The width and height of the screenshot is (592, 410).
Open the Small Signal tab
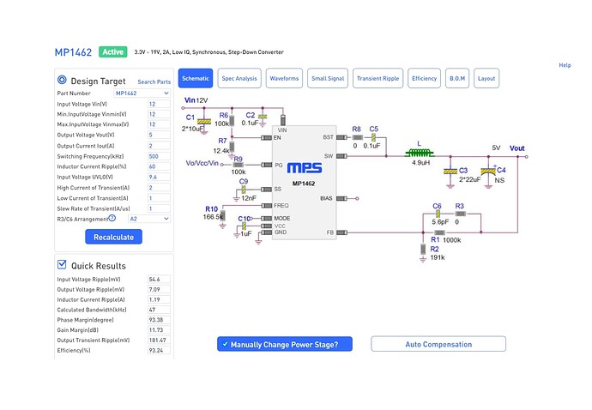click(x=328, y=78)
